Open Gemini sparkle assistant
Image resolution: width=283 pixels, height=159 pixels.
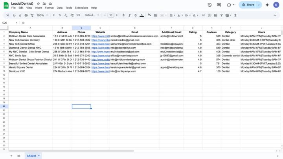click(267, 5)
